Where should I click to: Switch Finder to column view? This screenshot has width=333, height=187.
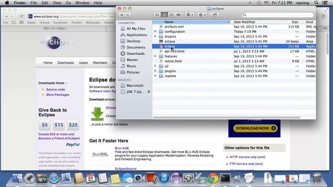(x=171, y=15)
